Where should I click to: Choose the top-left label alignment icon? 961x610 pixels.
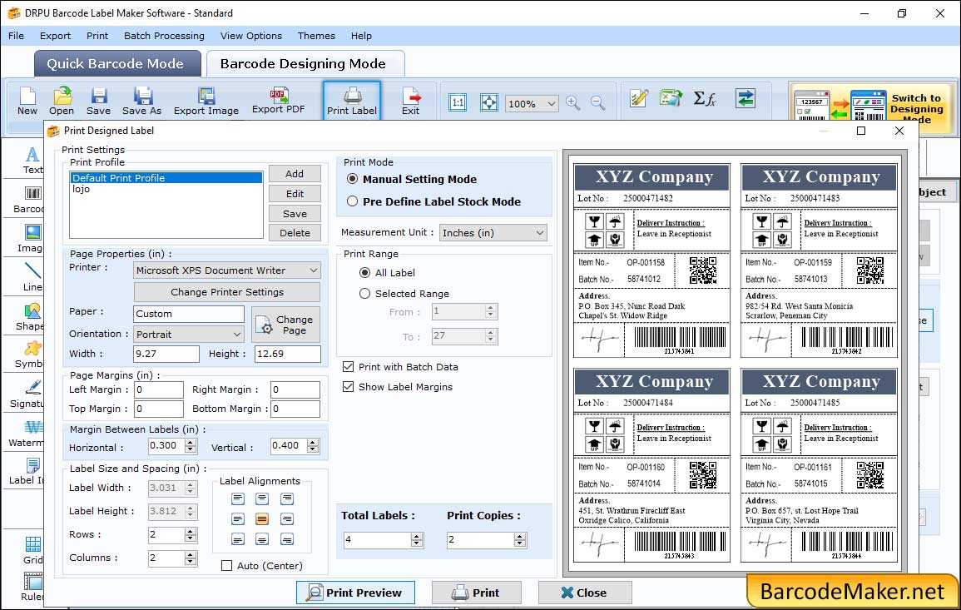[238, 499]
